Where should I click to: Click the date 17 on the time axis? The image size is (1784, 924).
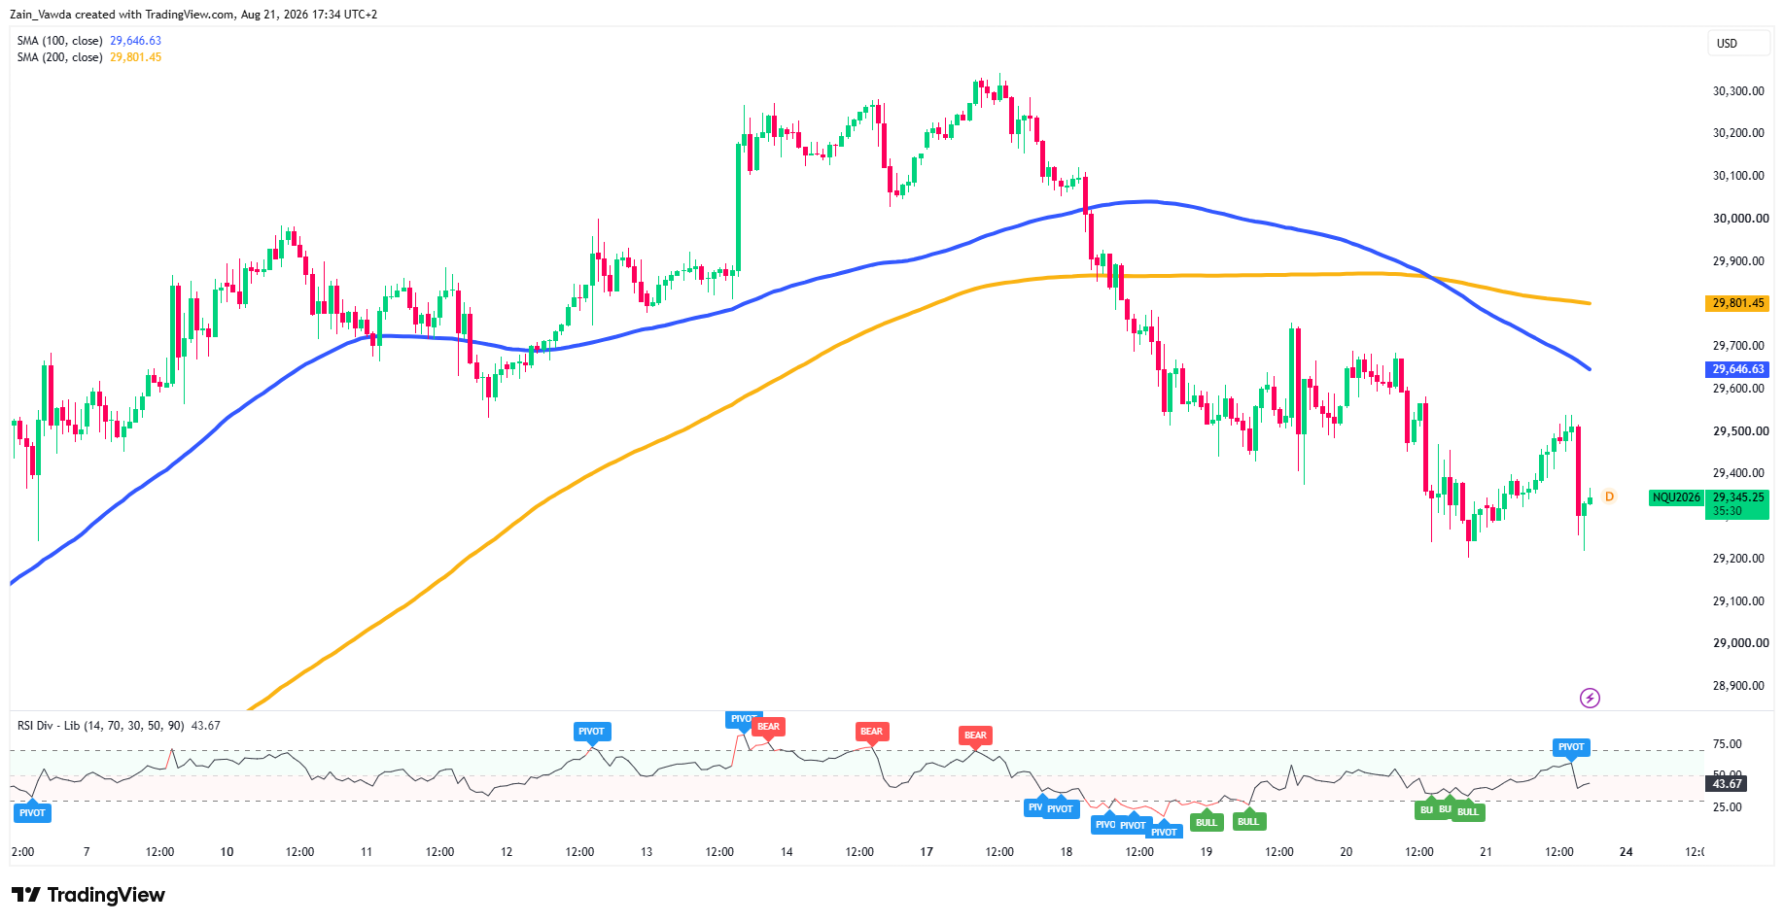pyautogui.click(x=927, y=852)
